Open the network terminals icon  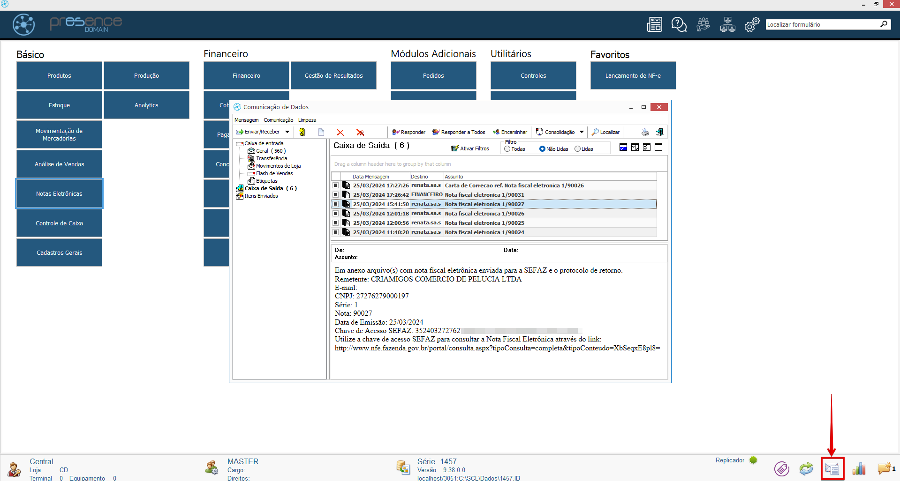[x=727, y=24]
